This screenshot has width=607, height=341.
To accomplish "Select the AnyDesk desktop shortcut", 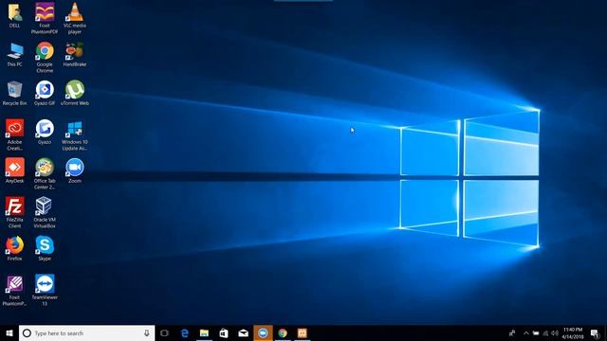I will pyautogui.click(x=15, y=170).
